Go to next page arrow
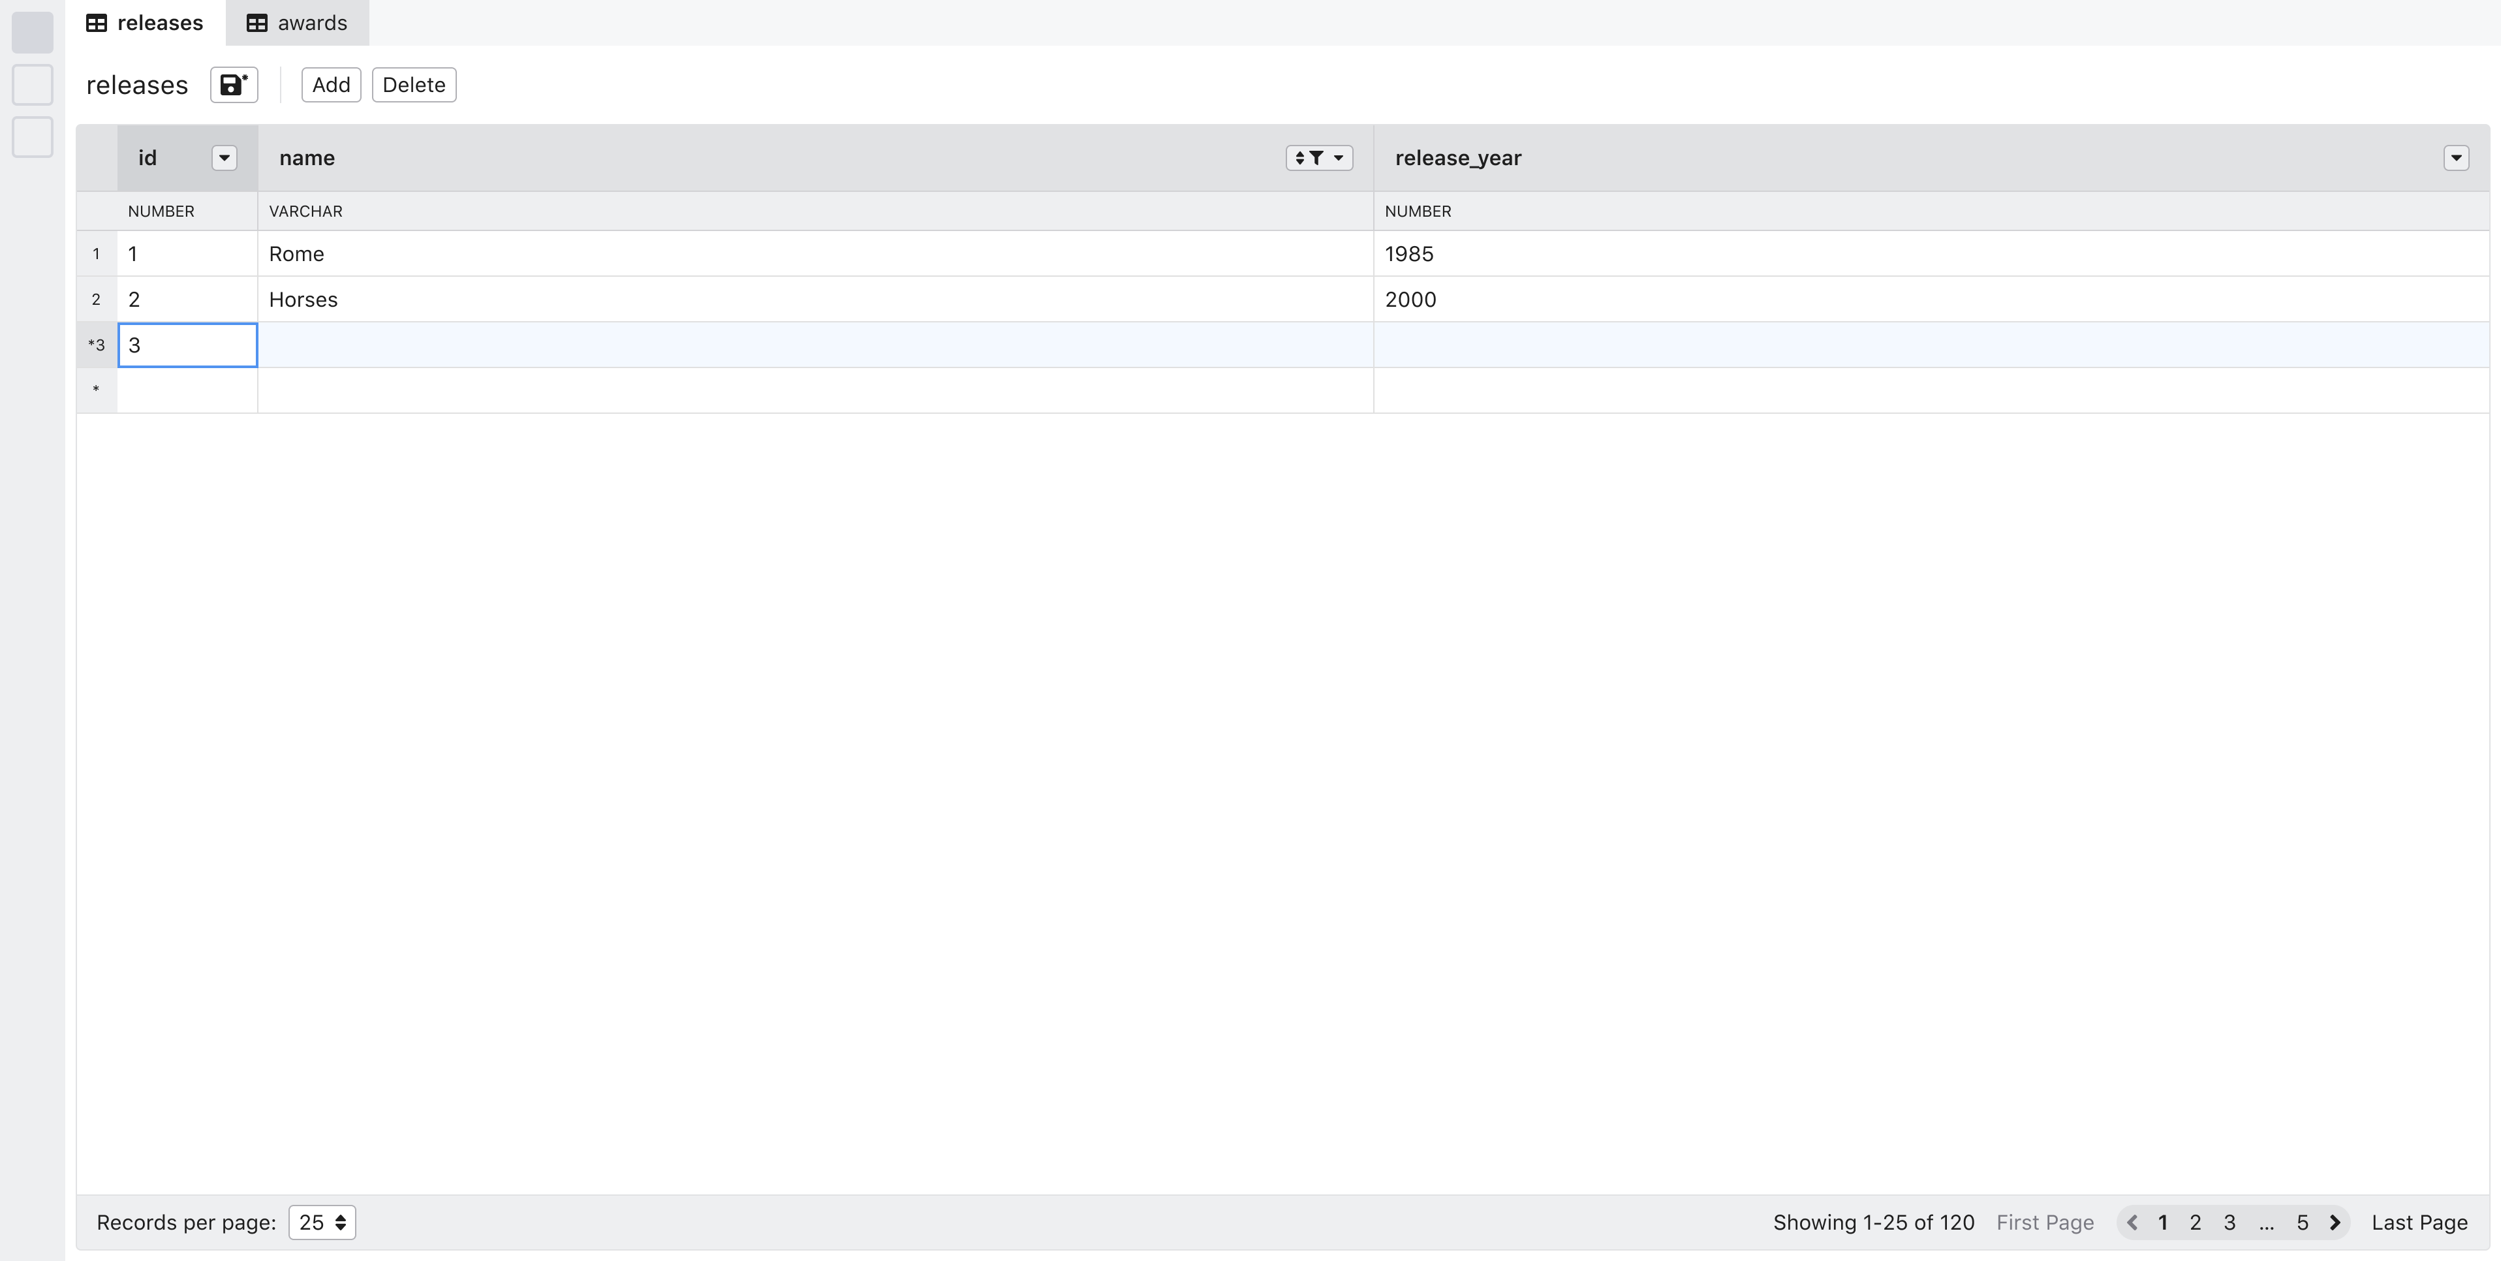The height and width of the screenshot is (1261, 2501). pos(2335,1222)
